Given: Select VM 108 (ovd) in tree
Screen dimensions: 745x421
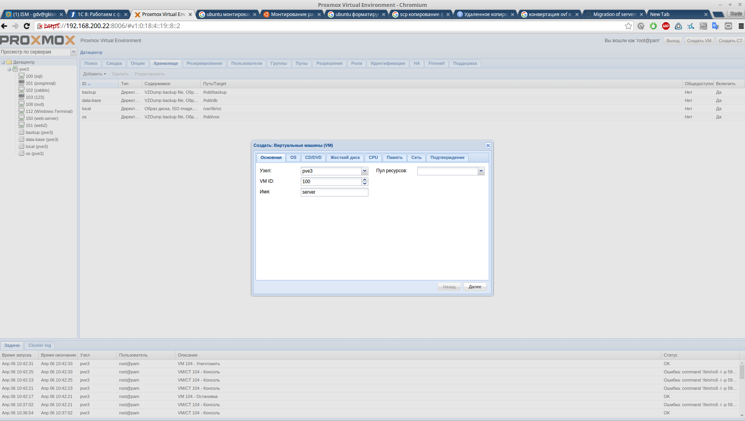Looking at the screenshot, I should click(x=35, y=104).
